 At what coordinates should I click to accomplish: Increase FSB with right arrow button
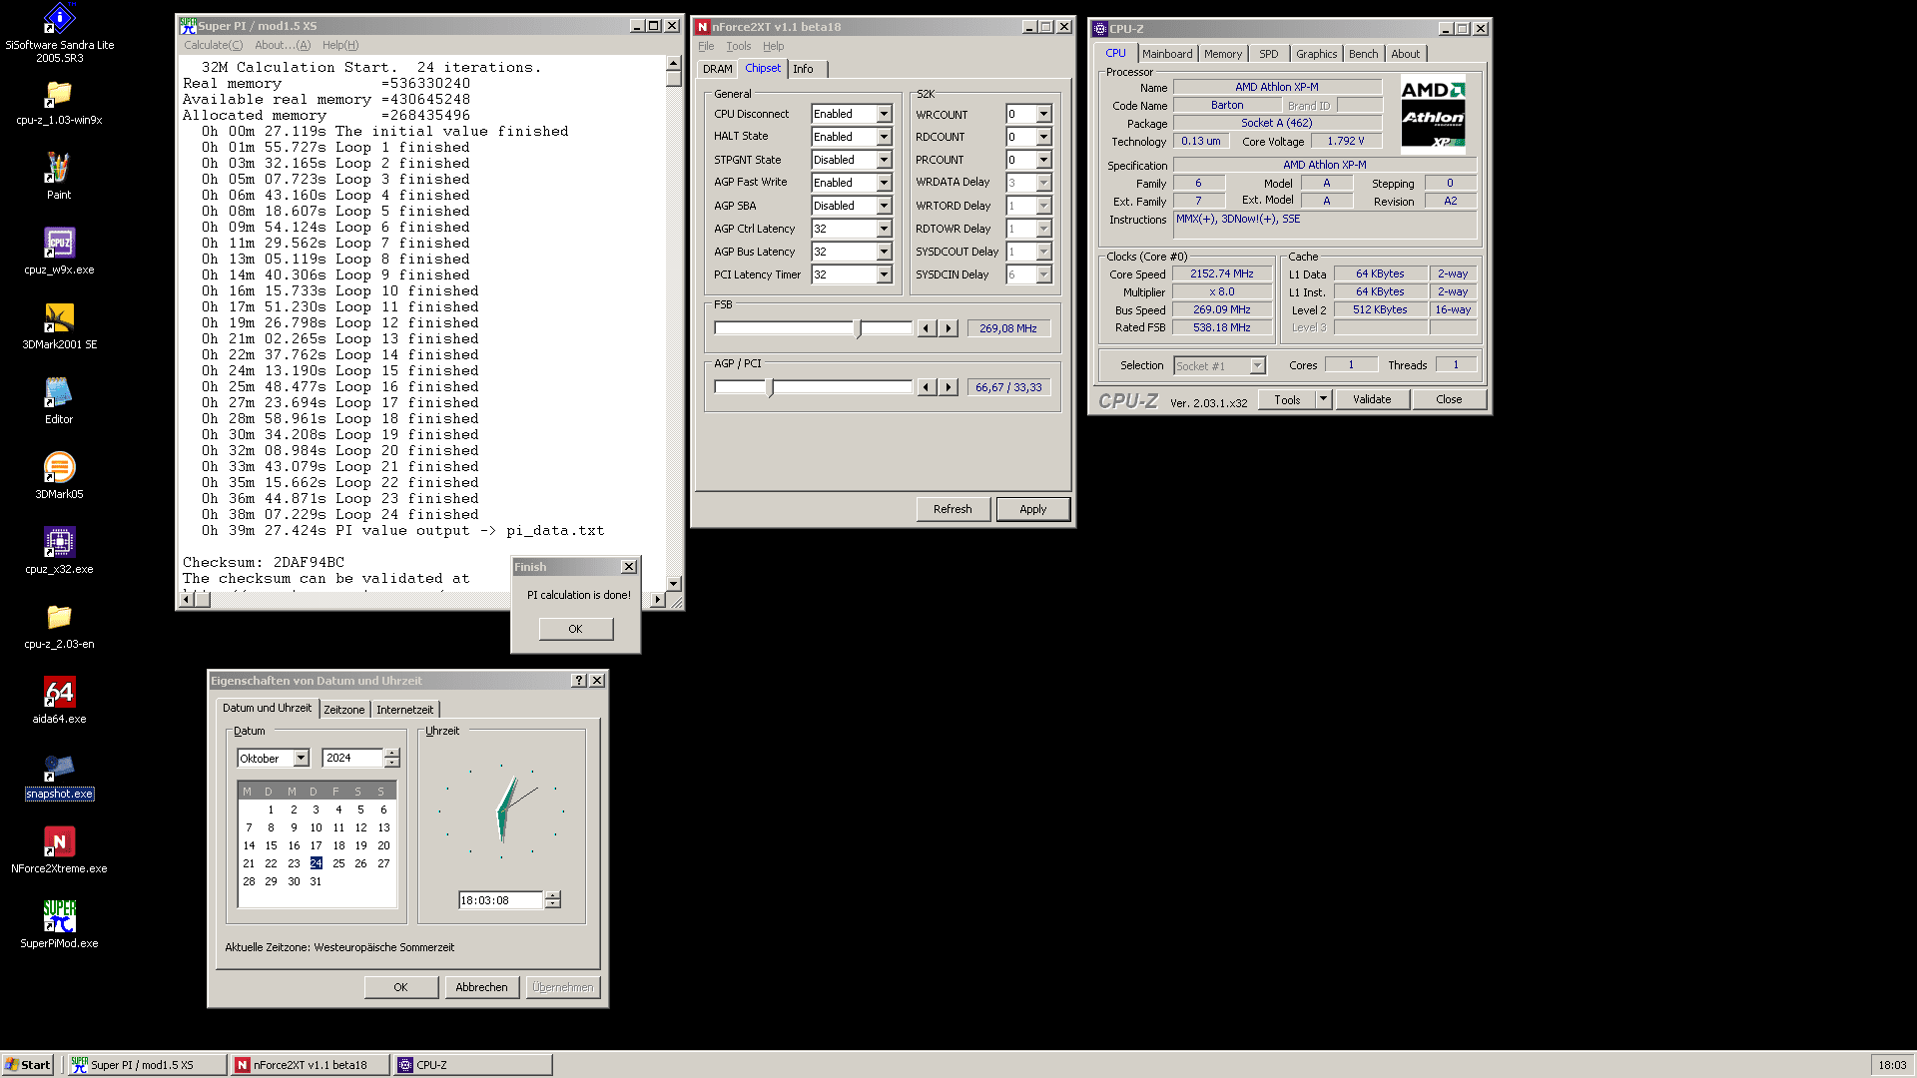(x=949, y=328)
